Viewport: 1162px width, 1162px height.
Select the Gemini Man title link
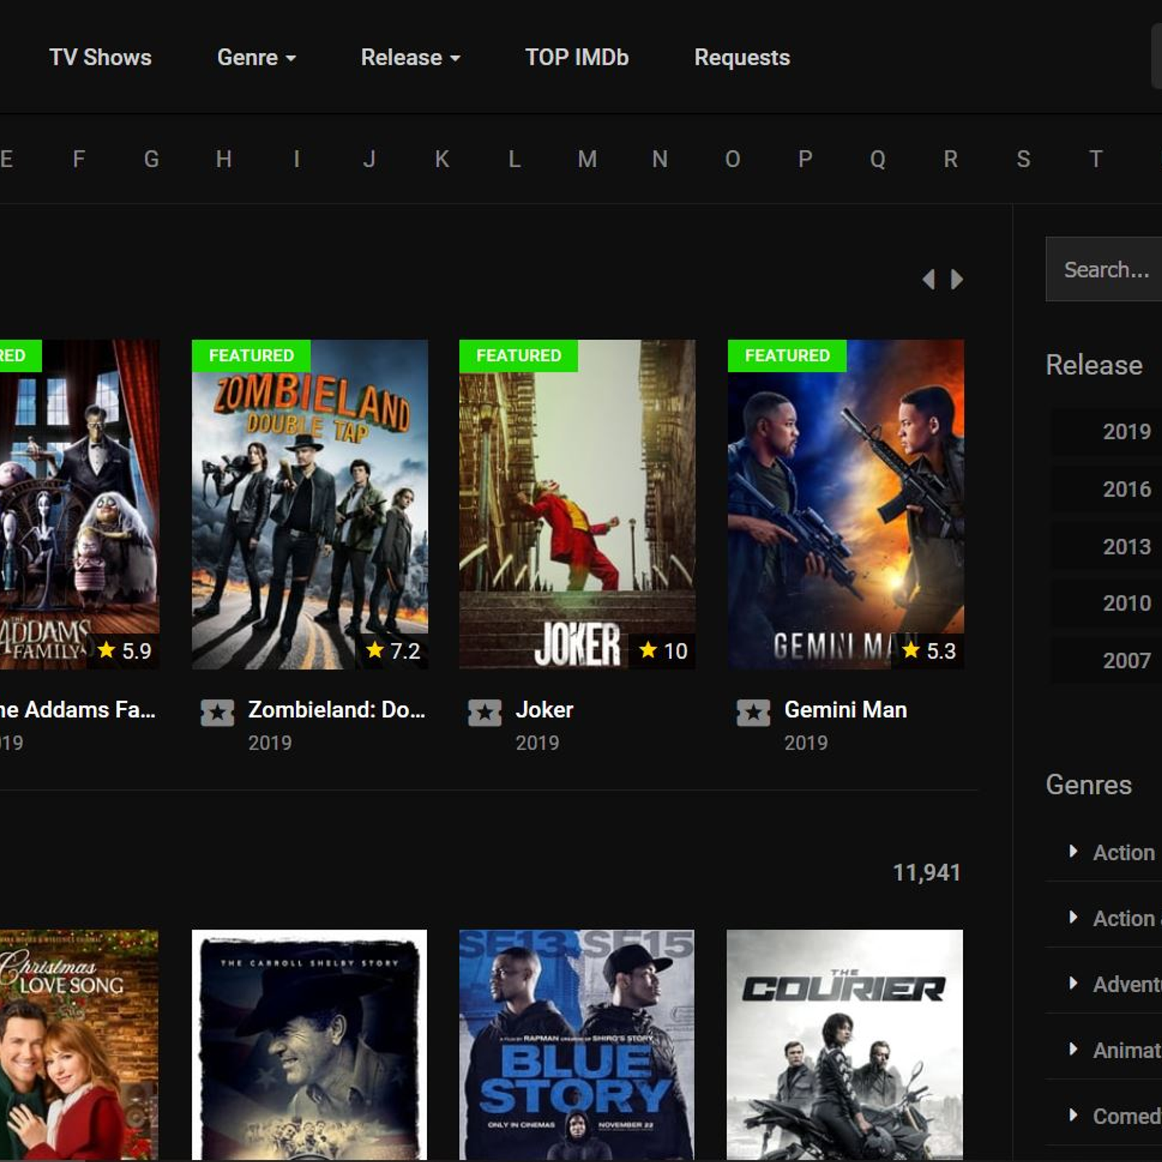coord(845,710)
